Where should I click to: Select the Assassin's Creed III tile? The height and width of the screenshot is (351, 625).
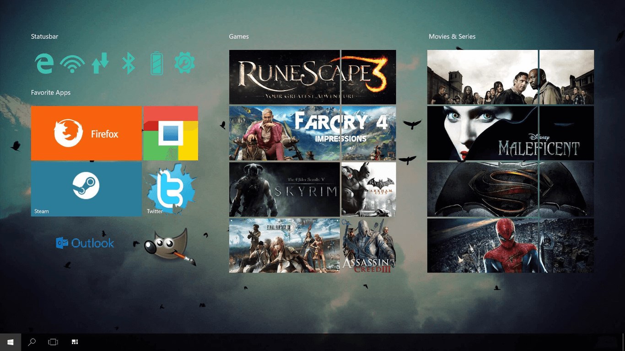[x=368, y=245]
